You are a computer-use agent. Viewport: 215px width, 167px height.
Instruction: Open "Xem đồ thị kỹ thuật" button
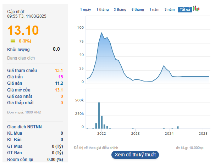click(x=135, y=155)
